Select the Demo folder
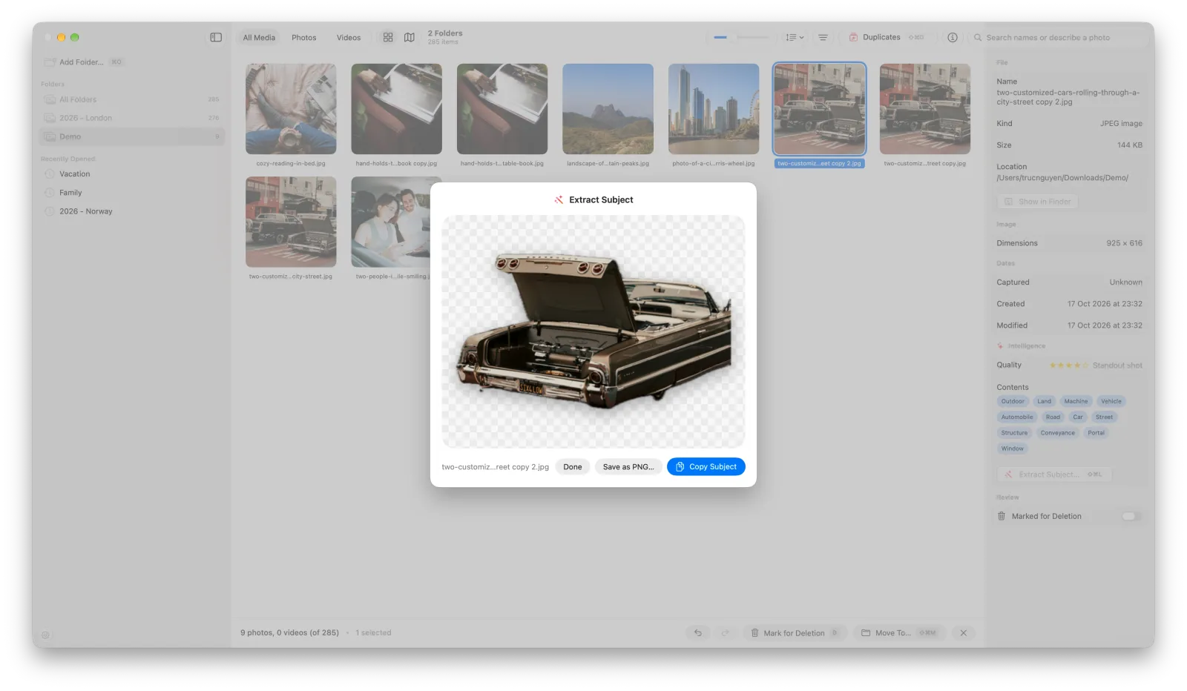This screenshot has height=691, width=1187. [x=131, y=136]
